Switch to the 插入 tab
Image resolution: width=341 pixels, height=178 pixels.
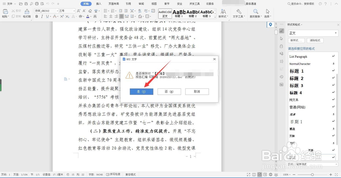(99, 4)
